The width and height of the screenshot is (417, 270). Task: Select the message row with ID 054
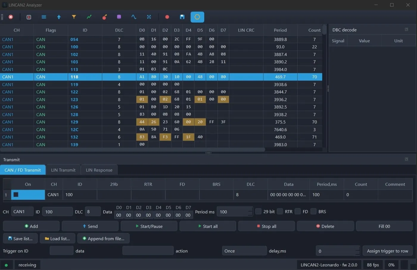point(161,39)
